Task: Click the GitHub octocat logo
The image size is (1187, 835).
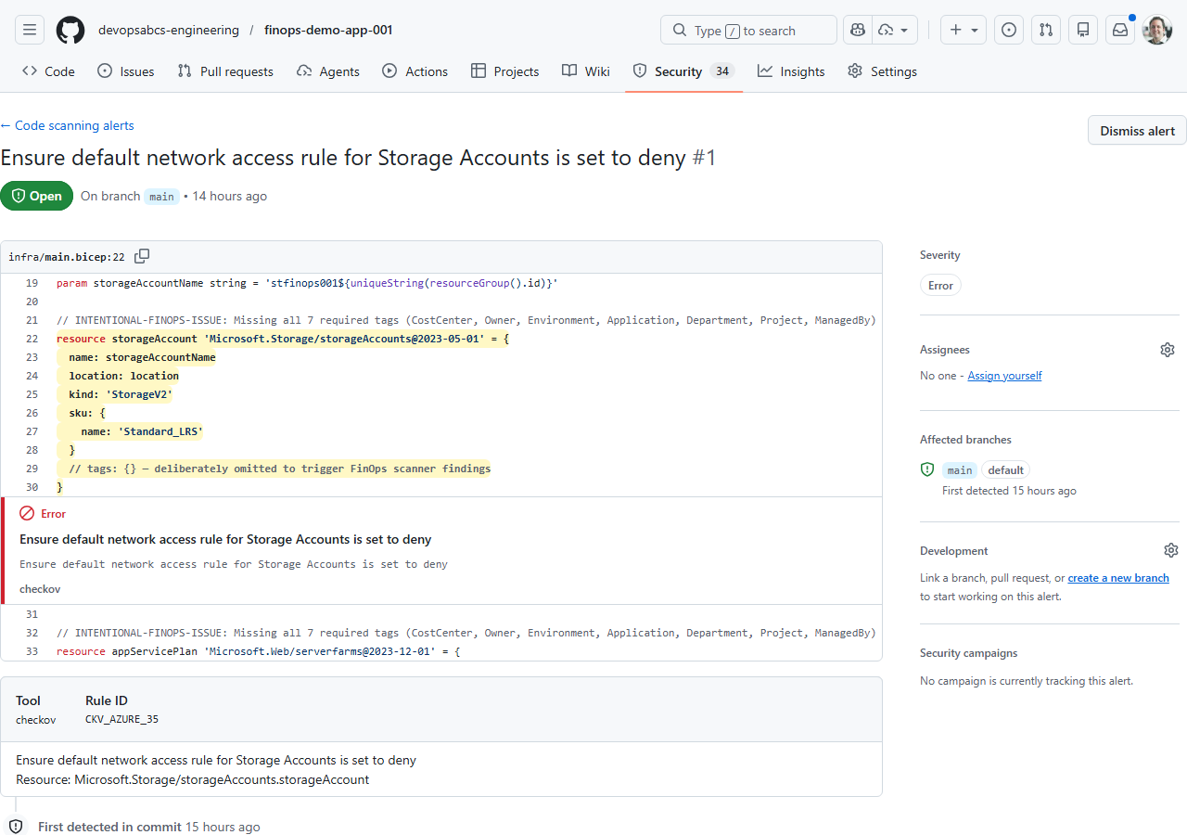Action: click(x=70, y=29)
